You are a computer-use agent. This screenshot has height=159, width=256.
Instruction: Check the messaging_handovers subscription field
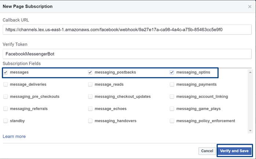coord(90,121)
